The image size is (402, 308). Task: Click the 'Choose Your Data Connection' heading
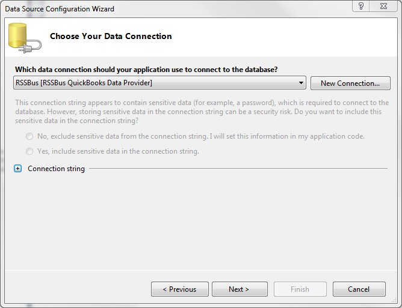(x=111, y=37)
